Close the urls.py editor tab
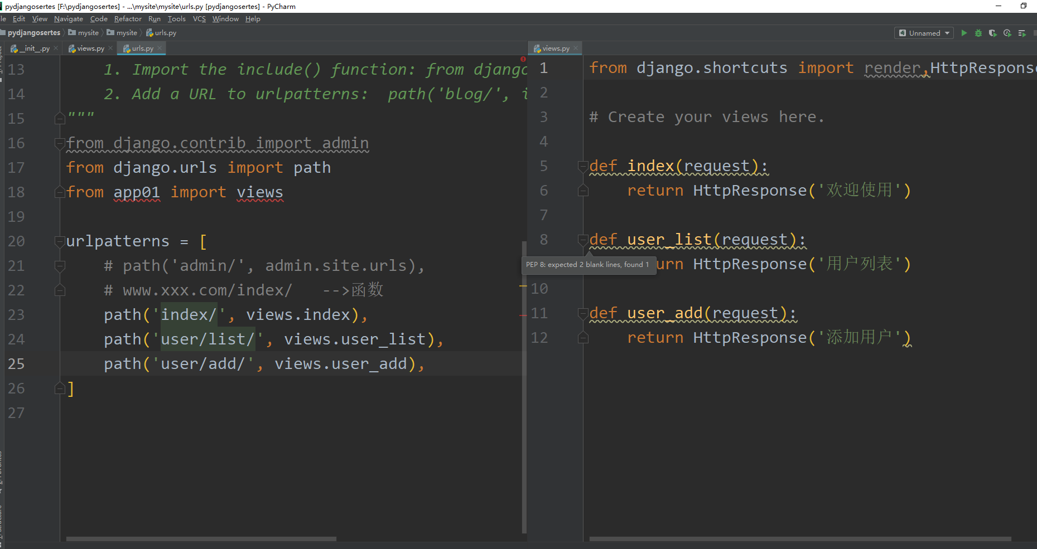 (160, 48)
